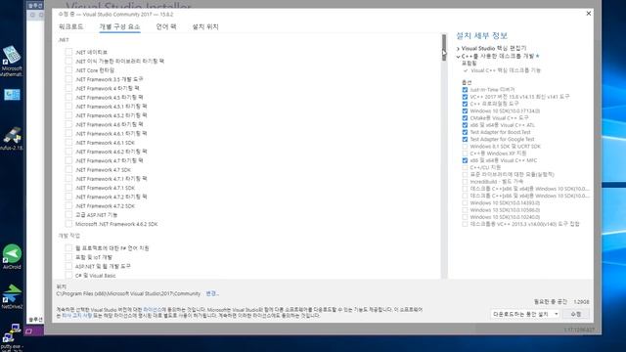
Task: Close the Visual Studio modify dialog
Action: click(x=589, y=13)
